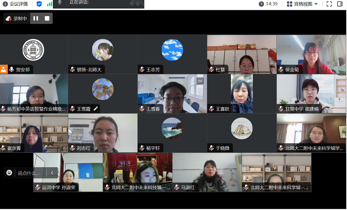The width and height of the screenshot is (347, 210).
Task: Pause the cloud recording
Action: [x=36, y=18]
